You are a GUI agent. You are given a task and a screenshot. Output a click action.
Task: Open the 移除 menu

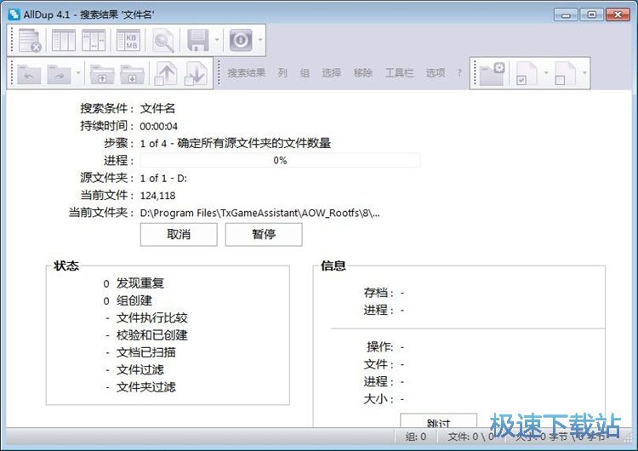point(363,73)
